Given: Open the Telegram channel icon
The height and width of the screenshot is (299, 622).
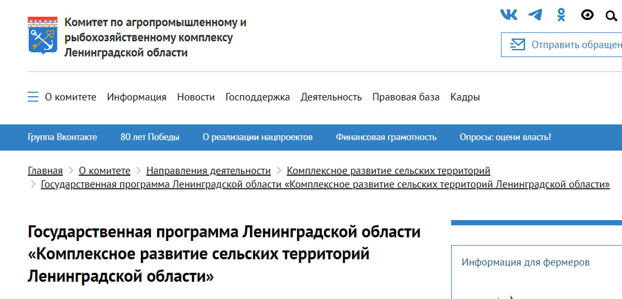Looking at the screenshot, I should 535,15.
